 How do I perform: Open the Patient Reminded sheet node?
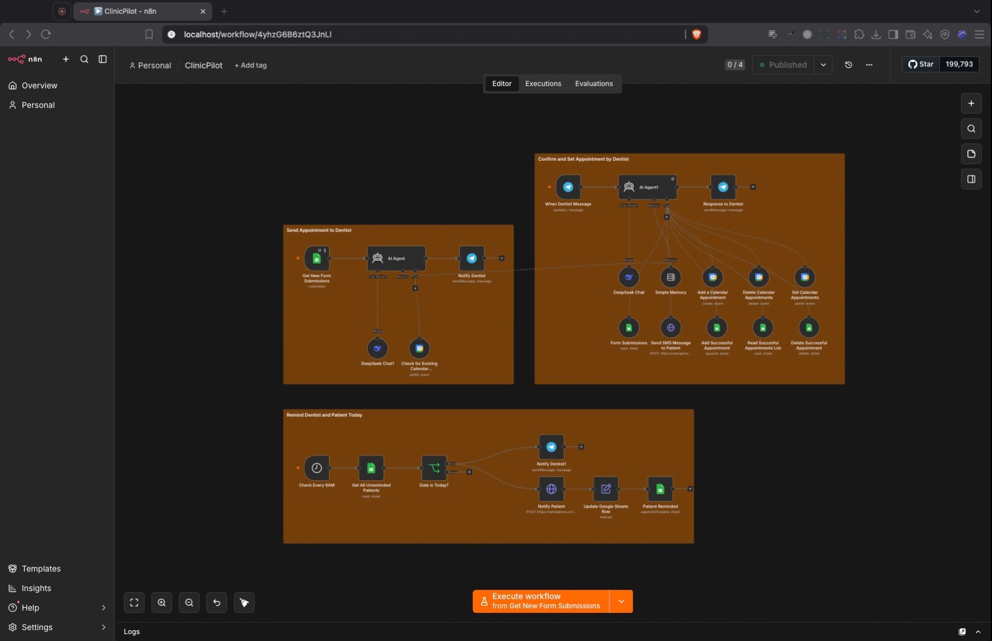coord(660,489)
